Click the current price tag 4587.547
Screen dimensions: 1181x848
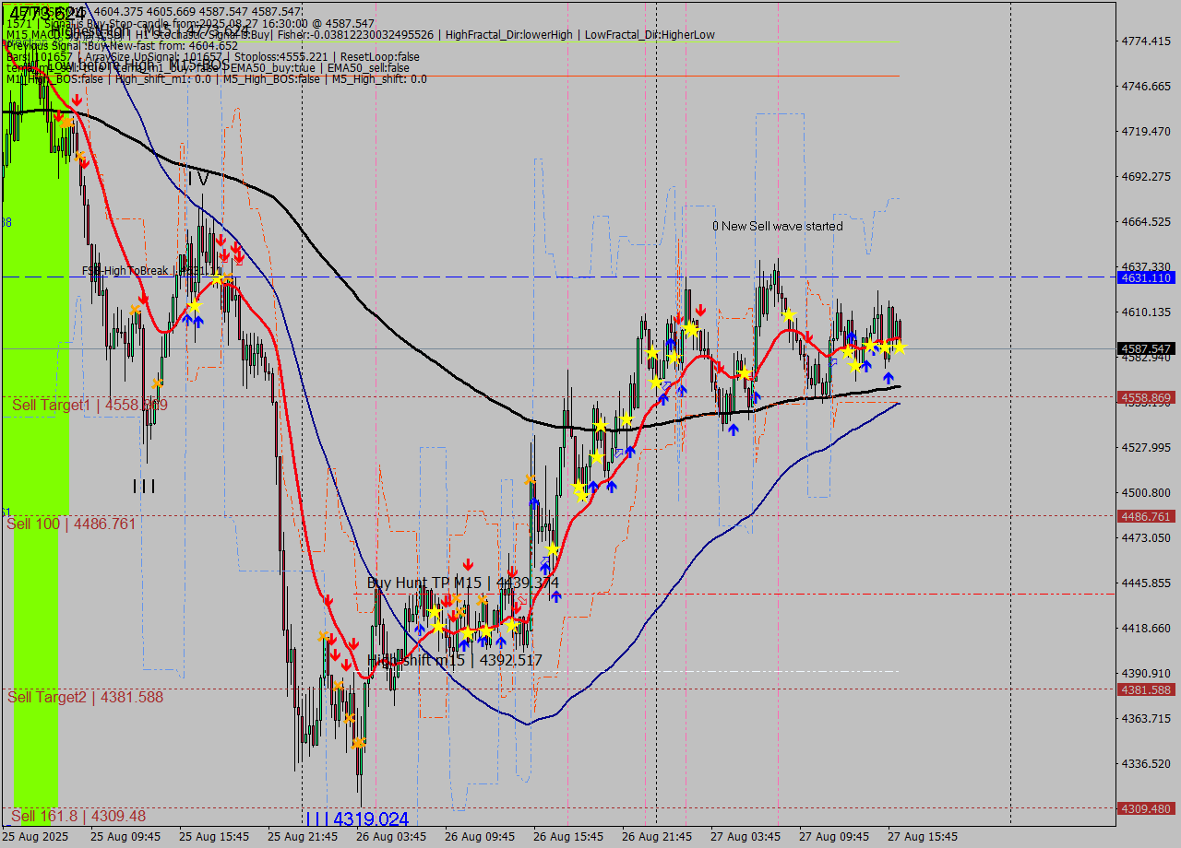[x=1145, y=348]
